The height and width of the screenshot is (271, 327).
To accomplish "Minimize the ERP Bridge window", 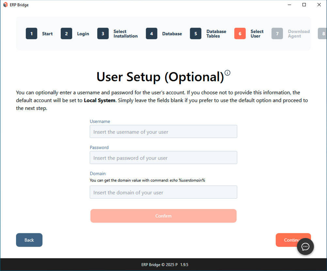I will [x=289, y=5].
